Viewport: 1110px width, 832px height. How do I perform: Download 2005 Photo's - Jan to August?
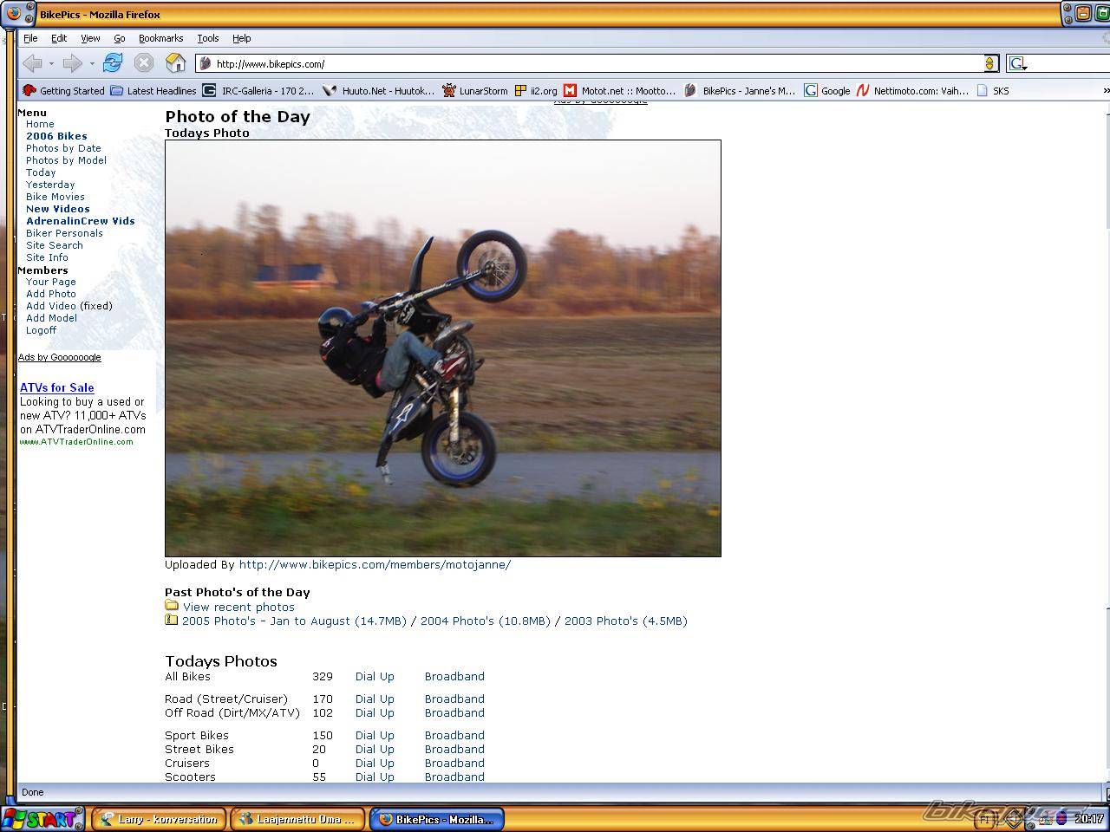(294, 621)
